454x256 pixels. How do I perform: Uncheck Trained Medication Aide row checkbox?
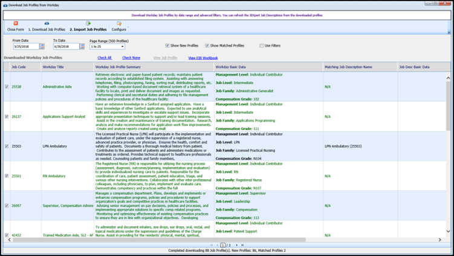tap(7, 235)
